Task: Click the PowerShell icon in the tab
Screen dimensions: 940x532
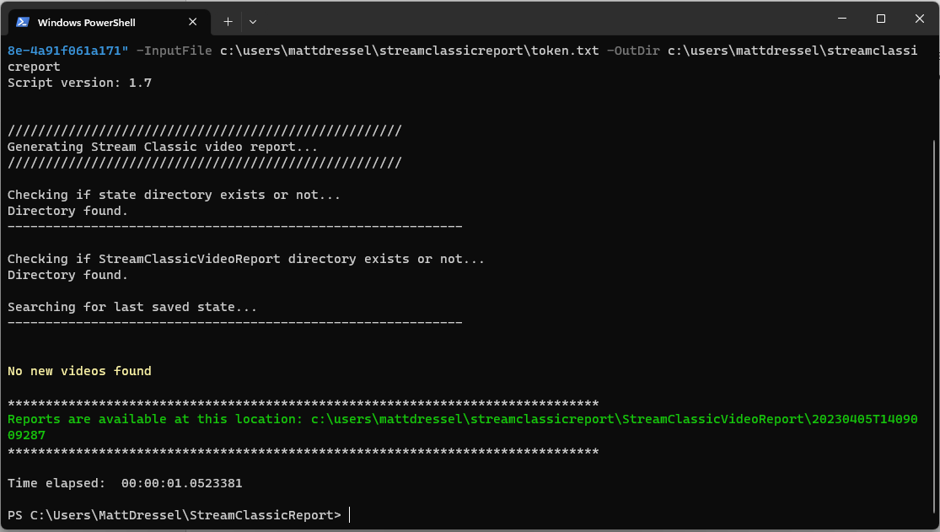Action: tap(23, 22)
